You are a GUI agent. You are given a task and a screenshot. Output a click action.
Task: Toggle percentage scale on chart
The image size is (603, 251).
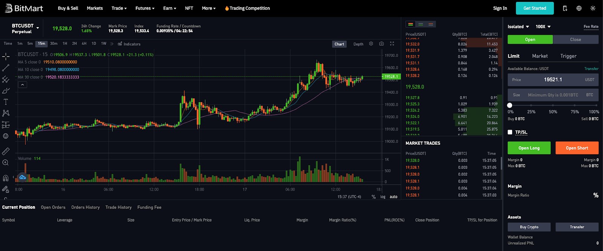point(373,197)
